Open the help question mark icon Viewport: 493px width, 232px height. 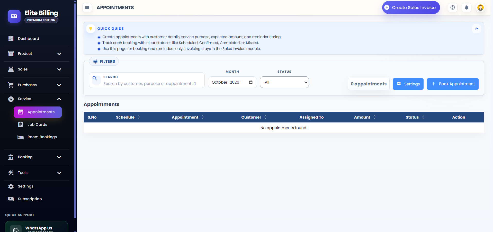tap(453, 7)
